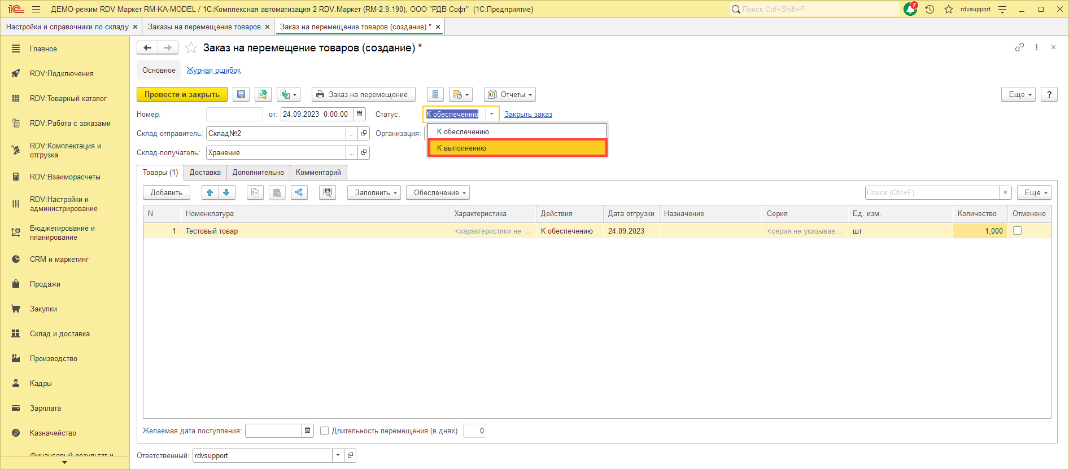Expand the Заполнить dropdown menu
Screen dimensions: 1069x470
click(x=374, y=192)
